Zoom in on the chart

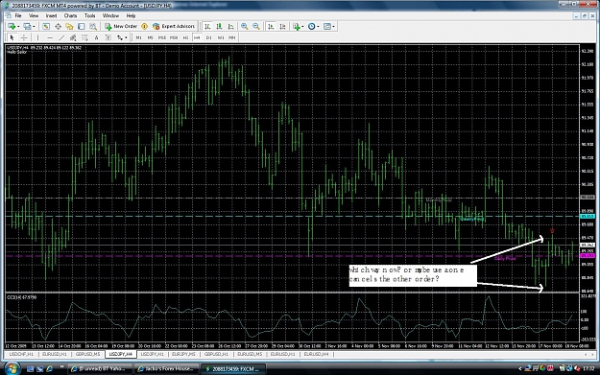[244, 27]
